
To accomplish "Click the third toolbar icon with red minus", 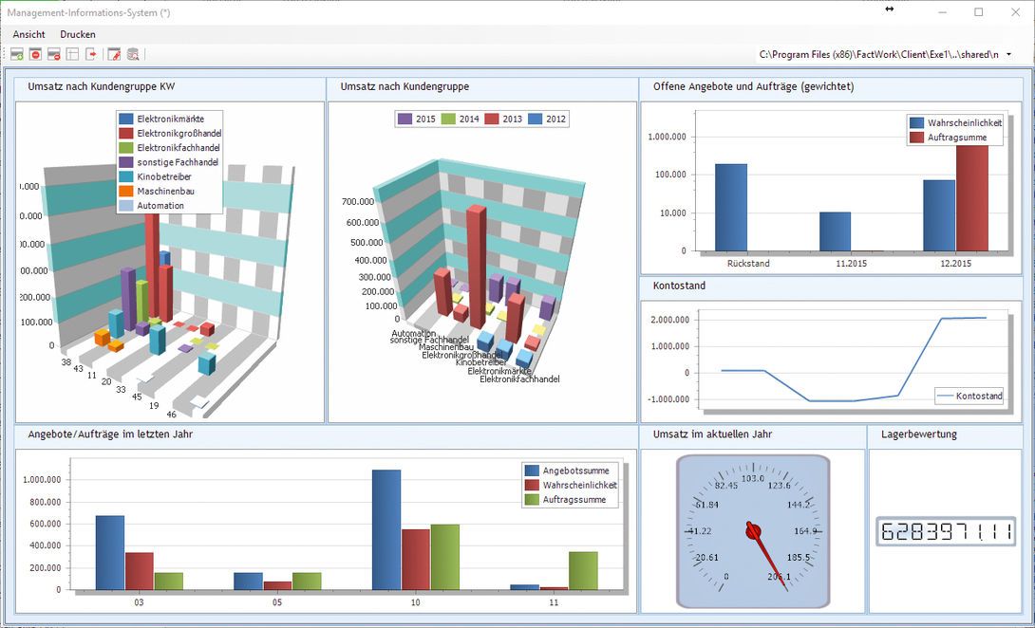I will [x=54, y=54].
